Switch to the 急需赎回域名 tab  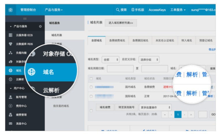tap(140, 40)
